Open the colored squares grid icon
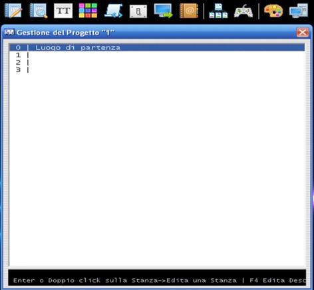 click(88, 11)
